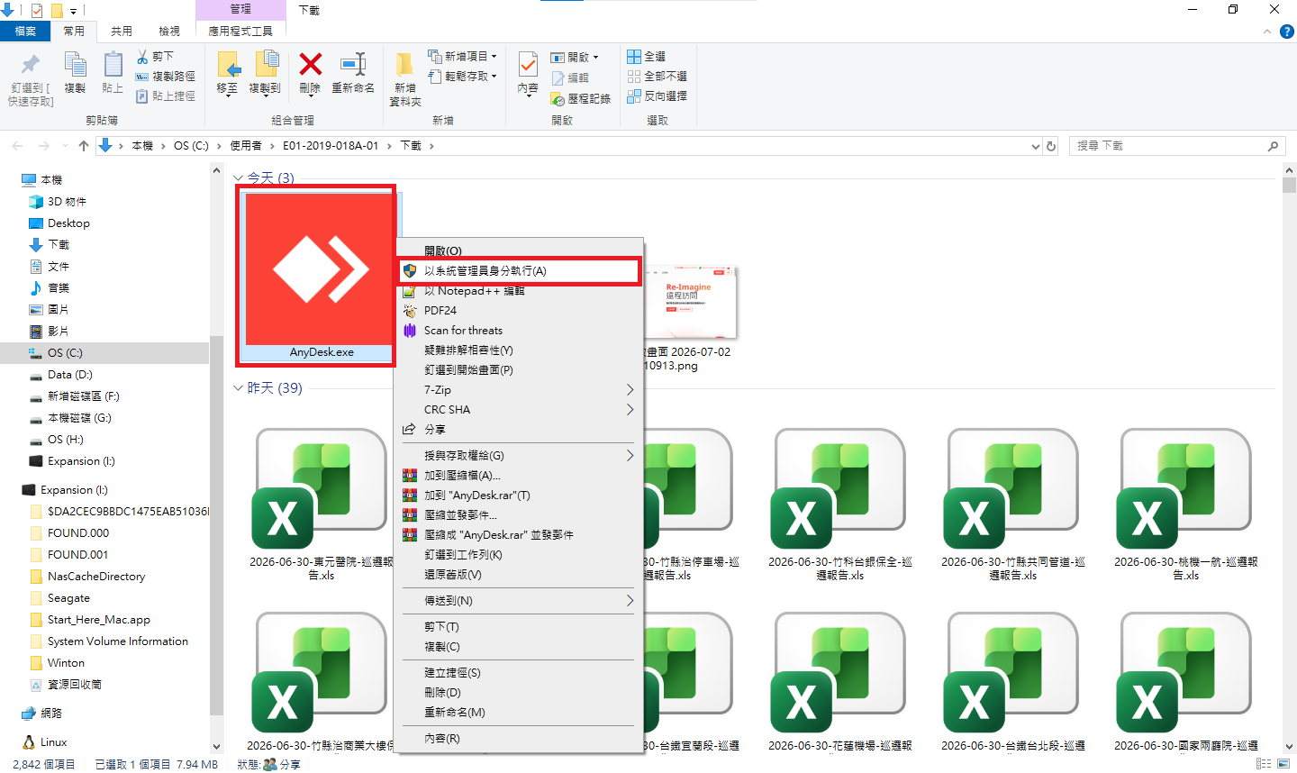Expand the CRC SHA submenu

coord(519,409)
